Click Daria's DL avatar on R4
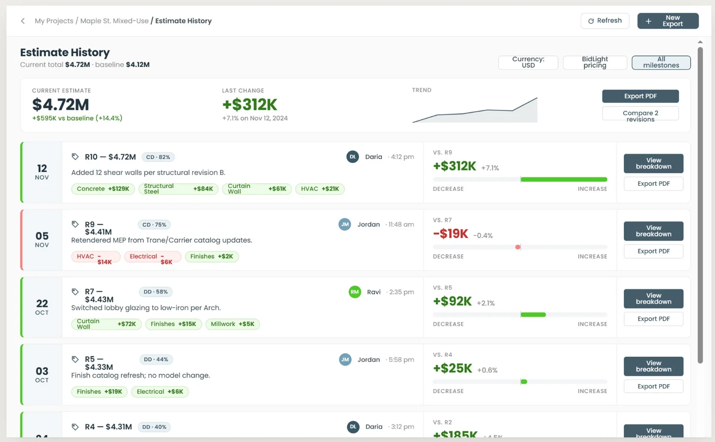This screenshot has width=715, height=442. [353, 427]
